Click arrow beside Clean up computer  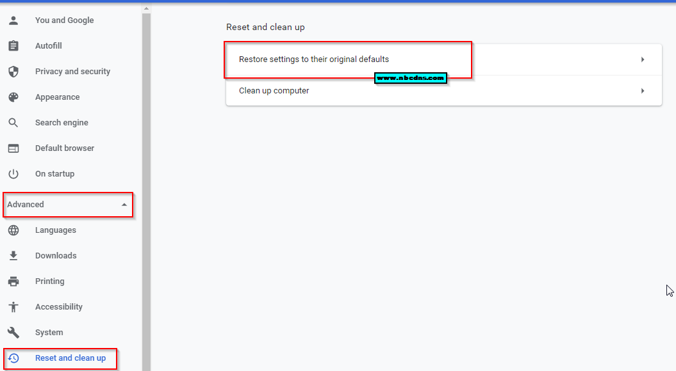(642, 91)
